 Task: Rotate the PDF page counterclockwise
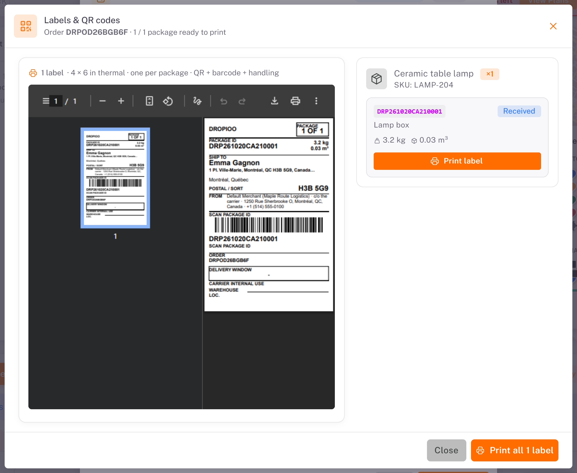click(x=168, y=101)
